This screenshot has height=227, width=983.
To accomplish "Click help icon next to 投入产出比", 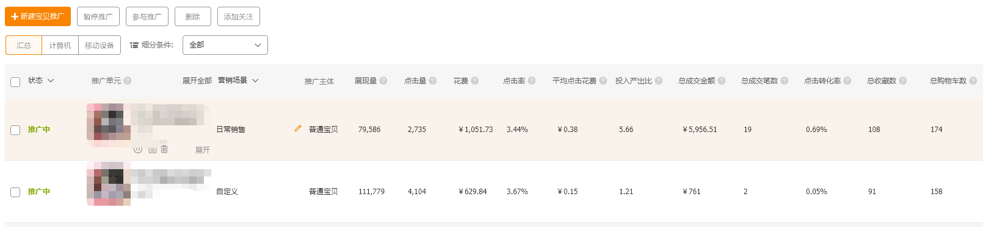I will 659,80.
